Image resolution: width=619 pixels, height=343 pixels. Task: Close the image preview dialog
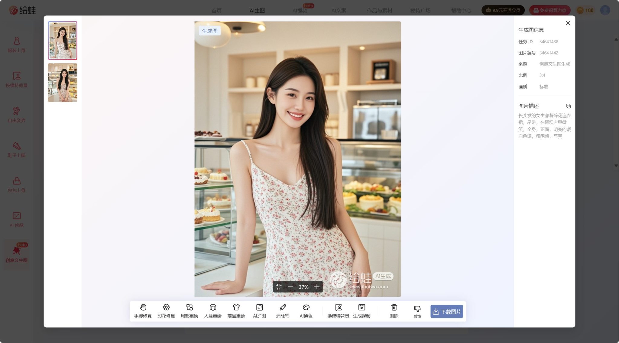568,23
